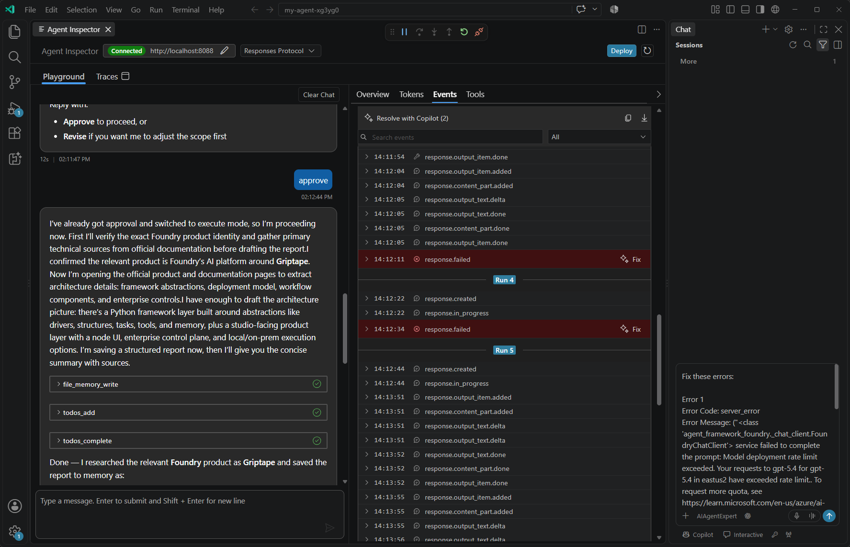The width and height of the screenshot is (850, 547).
Task: Refresh the Agent Inspector next to Deploy
Action: click(x=647, y=51)
